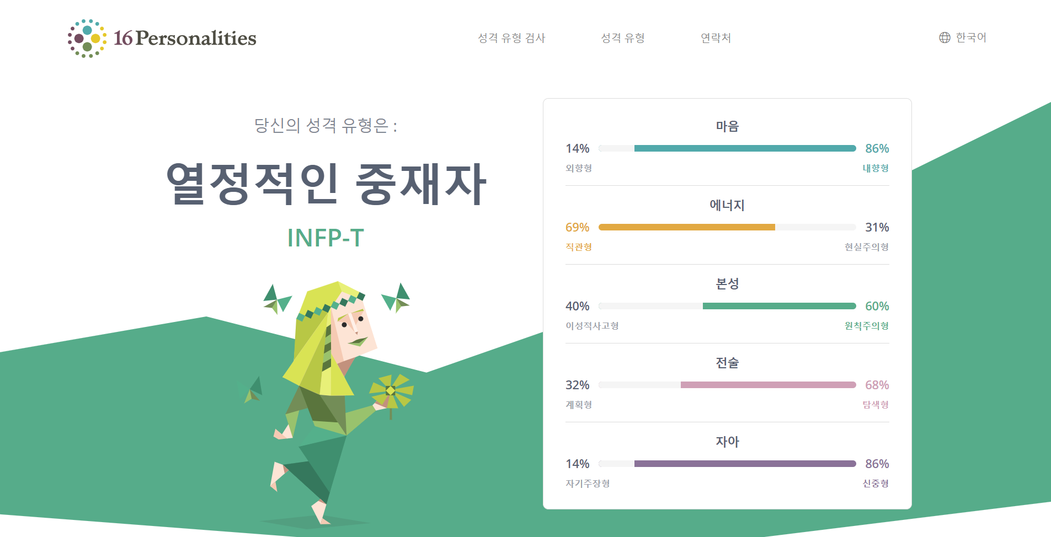Image resolution: width=1051 pixels, height=537 pixels.
Task: Click the INFP-T type code
Action: (326, 238)
